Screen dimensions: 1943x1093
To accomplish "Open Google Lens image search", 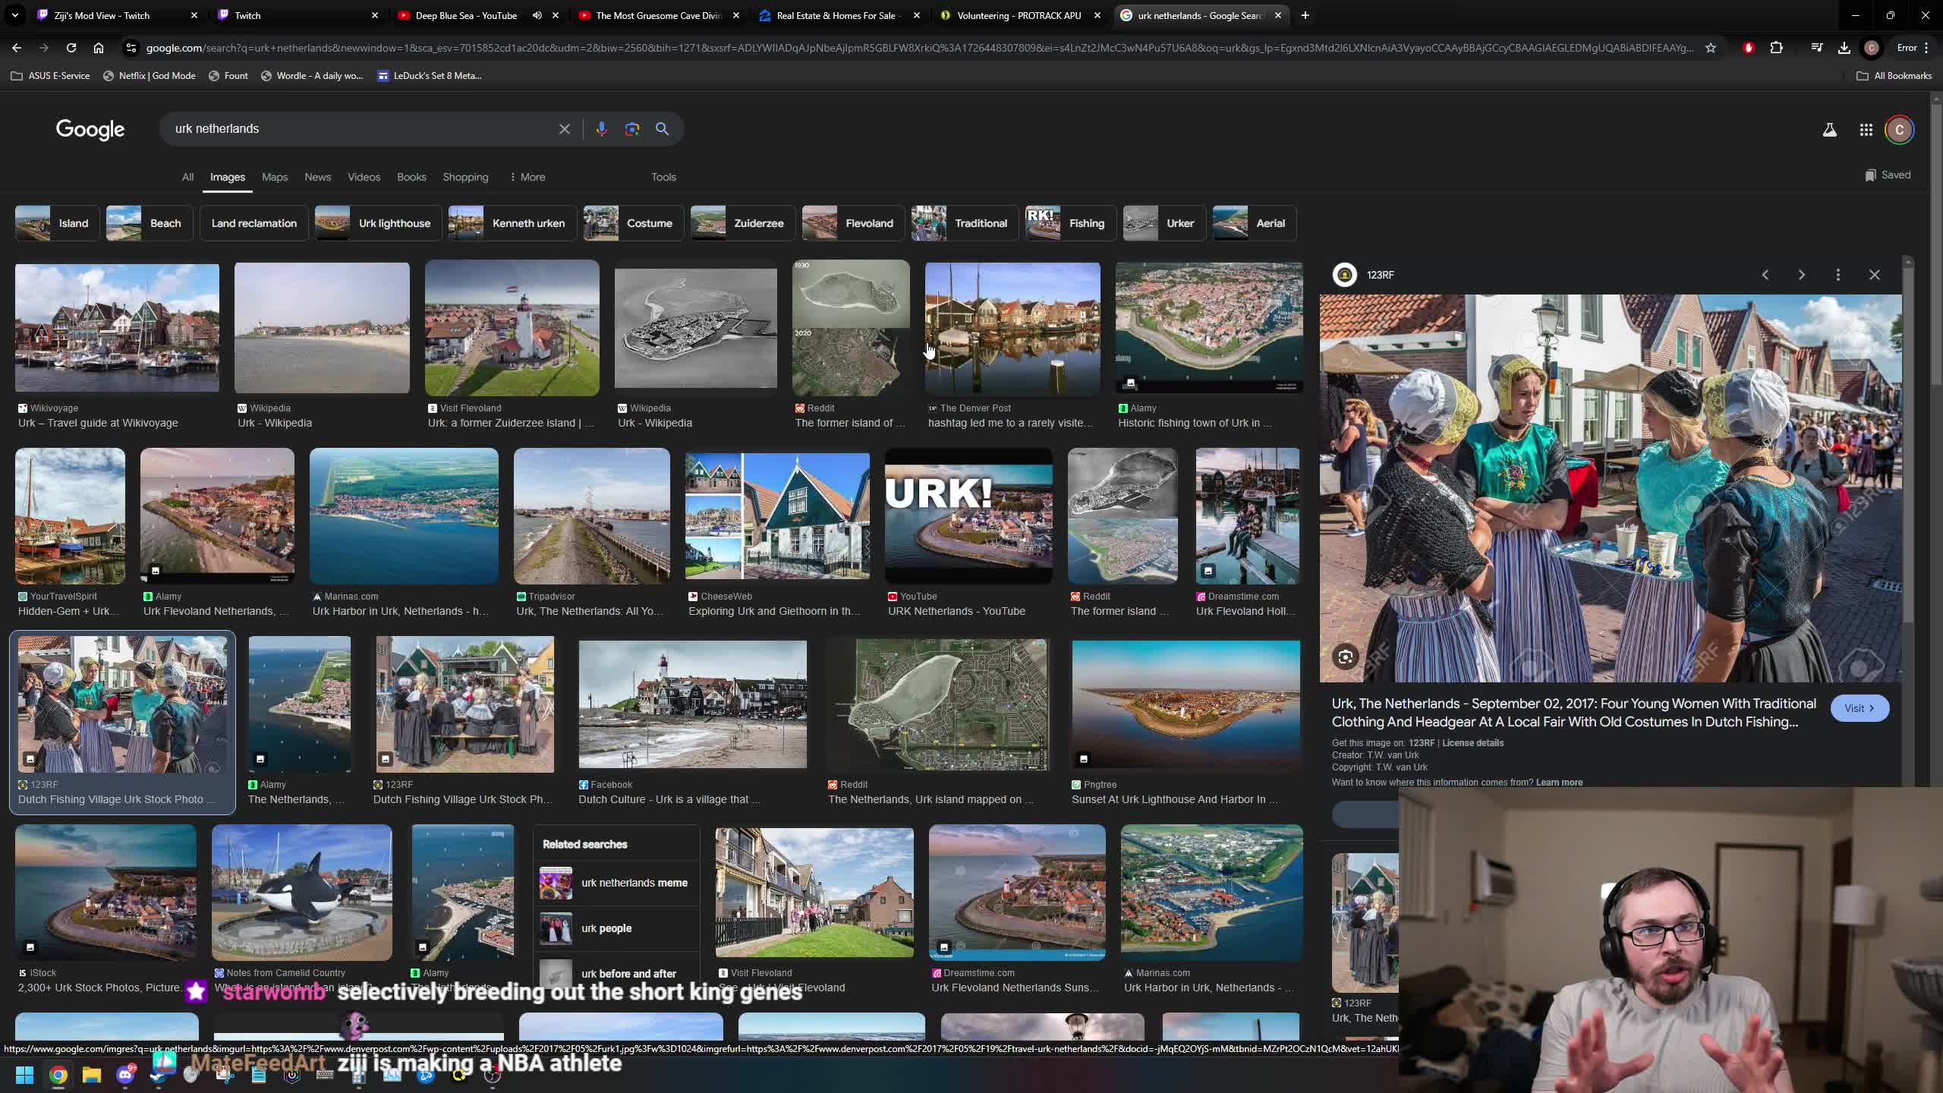I will coord(632,129).
